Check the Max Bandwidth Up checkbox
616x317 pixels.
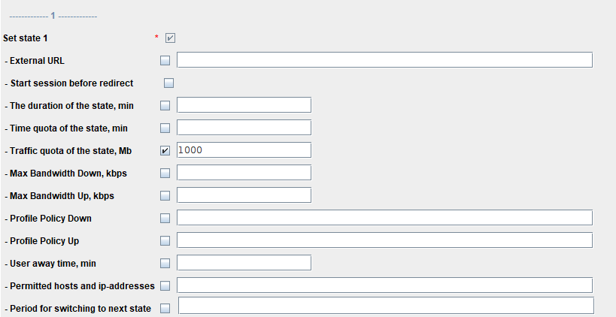tap(165, 196)
